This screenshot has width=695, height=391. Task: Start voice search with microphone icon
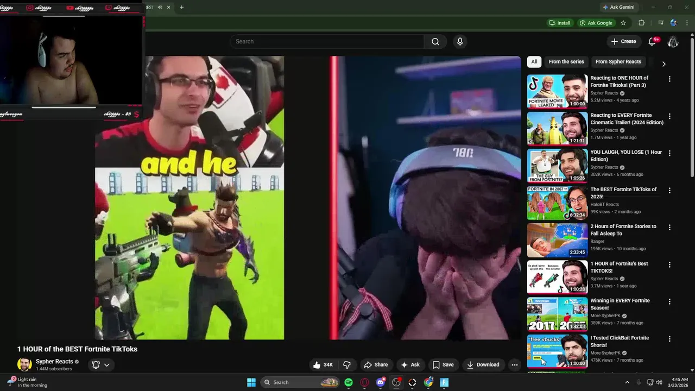(460, 42)
